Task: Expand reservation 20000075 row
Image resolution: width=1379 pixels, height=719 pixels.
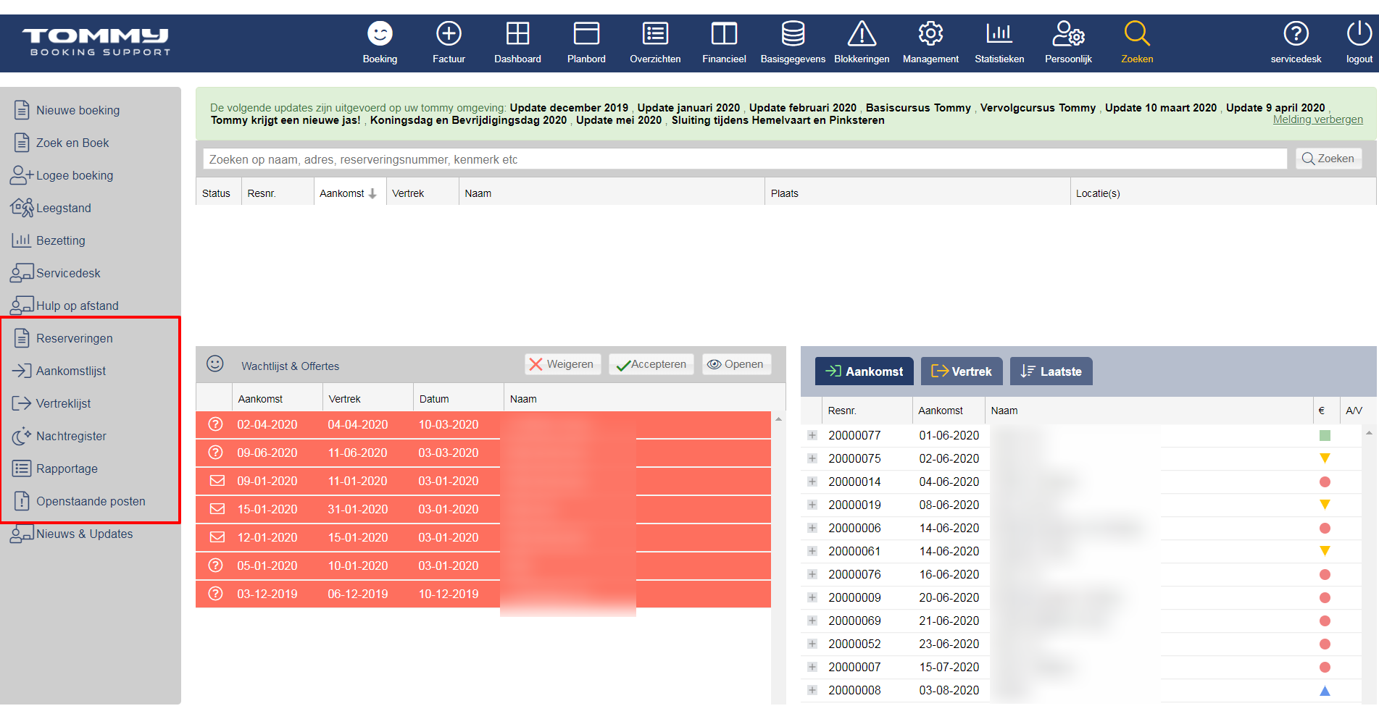Action: pos(812,458)
